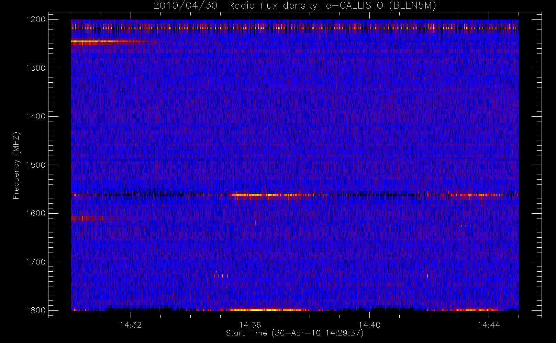This screenshot has height=343, width=556.
Task: Click the 1300 frequency tick label
Action: pyautogui.click(x=36, y=68)
